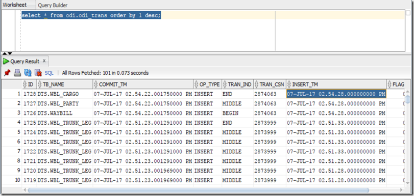This screenshot has width=414, height=196.
Task: Select TRAN_CSN 2873999 in row 4
Action: pos(270,123)
